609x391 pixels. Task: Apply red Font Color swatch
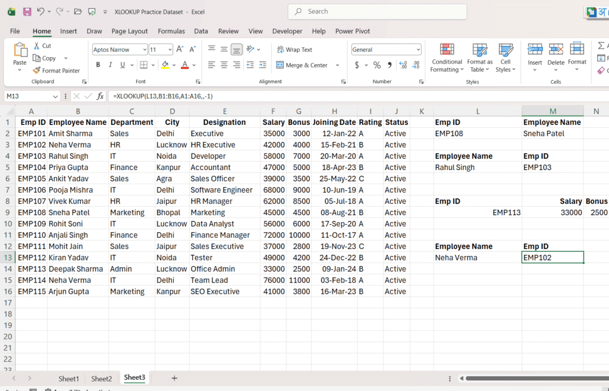[x=185, y=65]
